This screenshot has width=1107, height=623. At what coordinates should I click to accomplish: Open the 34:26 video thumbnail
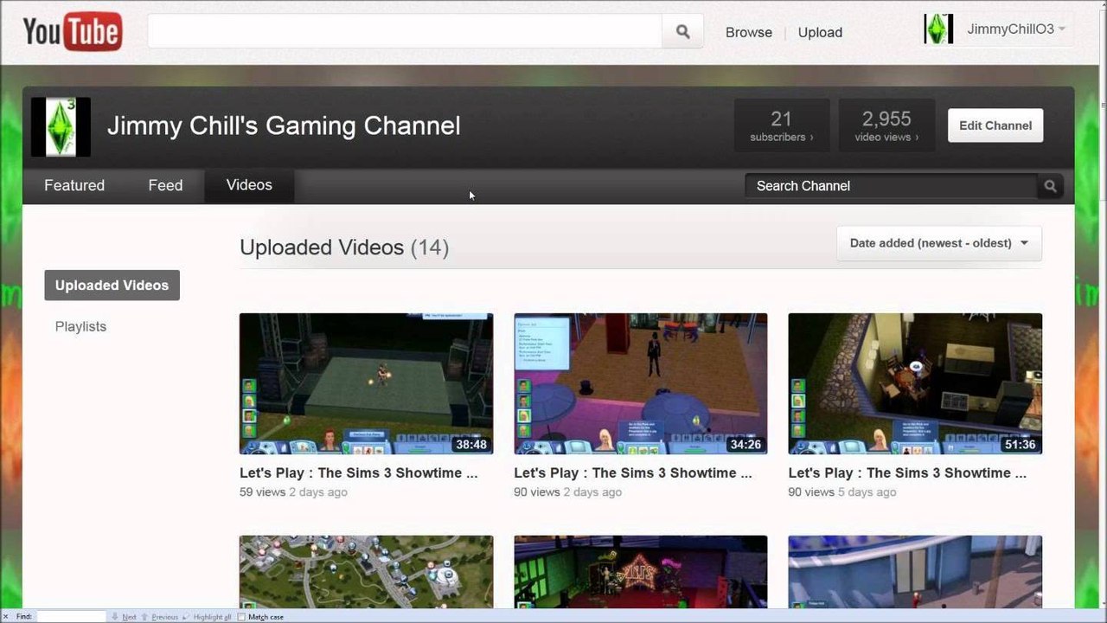click(x=641, y=383)
